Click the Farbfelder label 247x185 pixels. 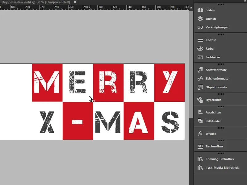click(213, 57)
